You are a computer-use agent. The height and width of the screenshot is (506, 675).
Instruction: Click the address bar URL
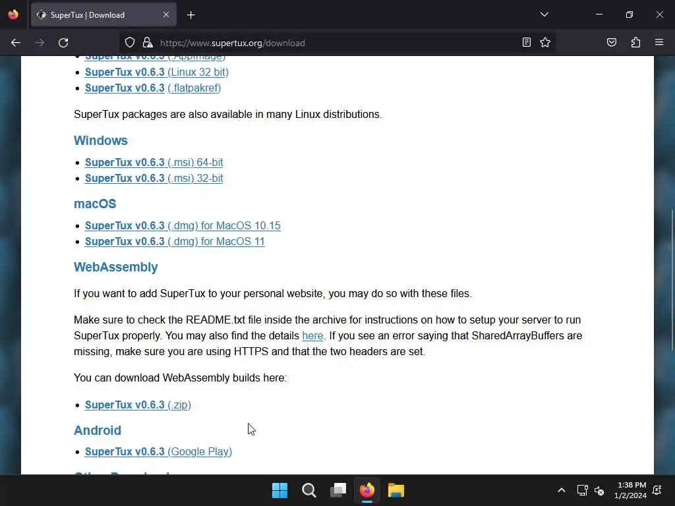233,43
